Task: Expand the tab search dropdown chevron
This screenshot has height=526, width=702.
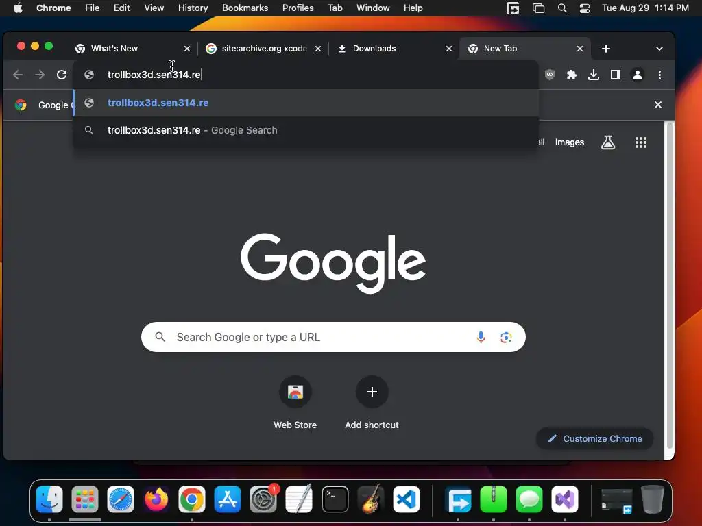Action: [659, 49]
